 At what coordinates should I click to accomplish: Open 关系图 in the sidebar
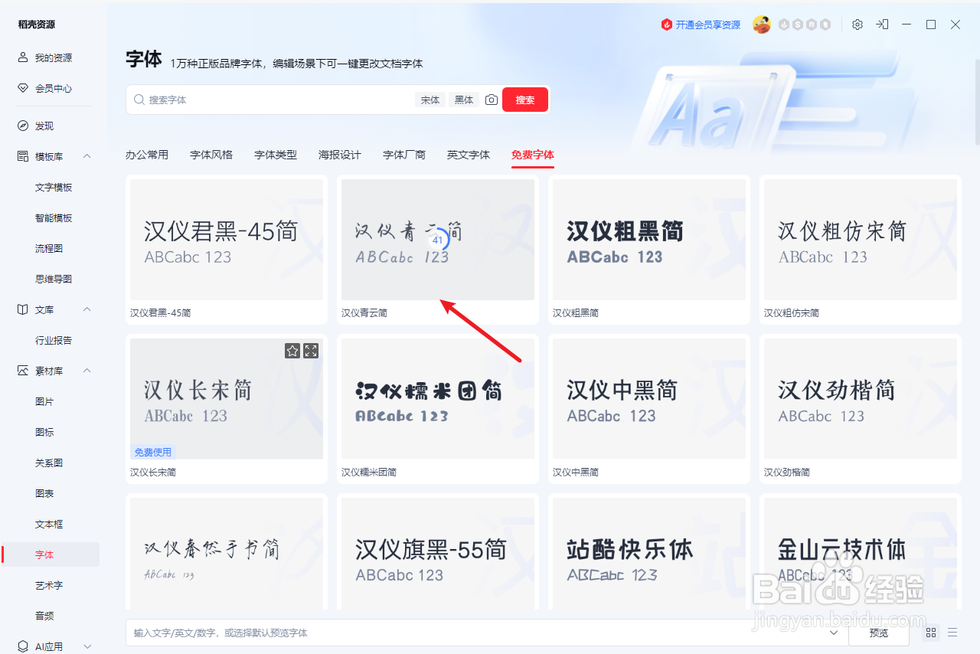[49, 463]
